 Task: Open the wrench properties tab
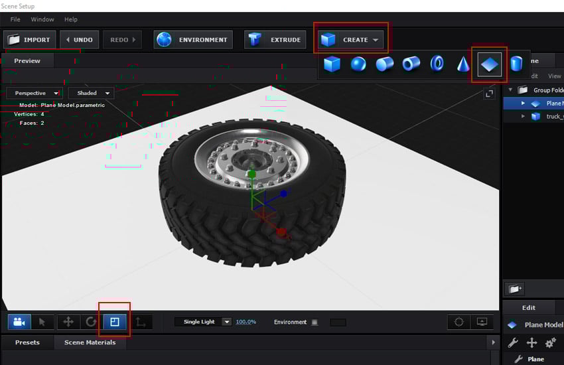tap(513, 342)
